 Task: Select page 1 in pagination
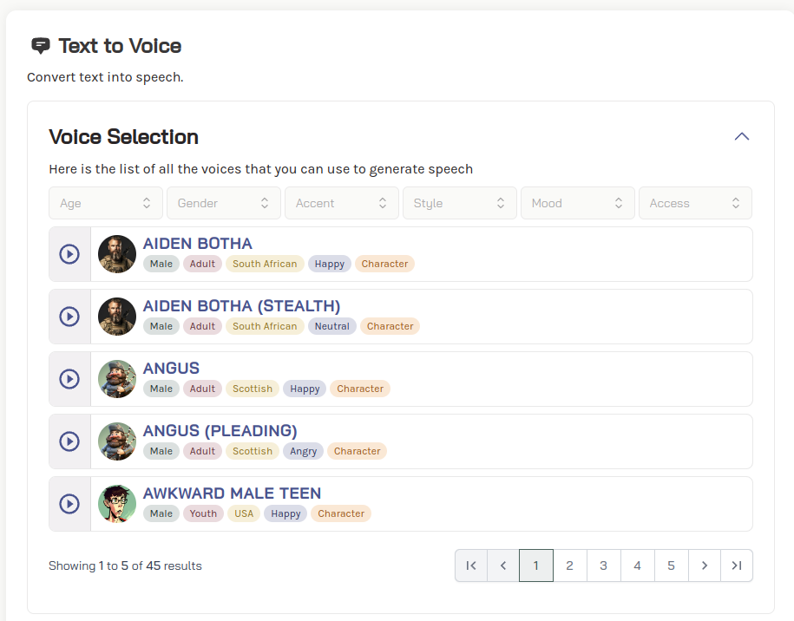(535, 565)
